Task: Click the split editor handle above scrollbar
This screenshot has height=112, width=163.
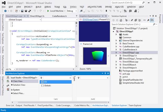Action: pos(76,23)
